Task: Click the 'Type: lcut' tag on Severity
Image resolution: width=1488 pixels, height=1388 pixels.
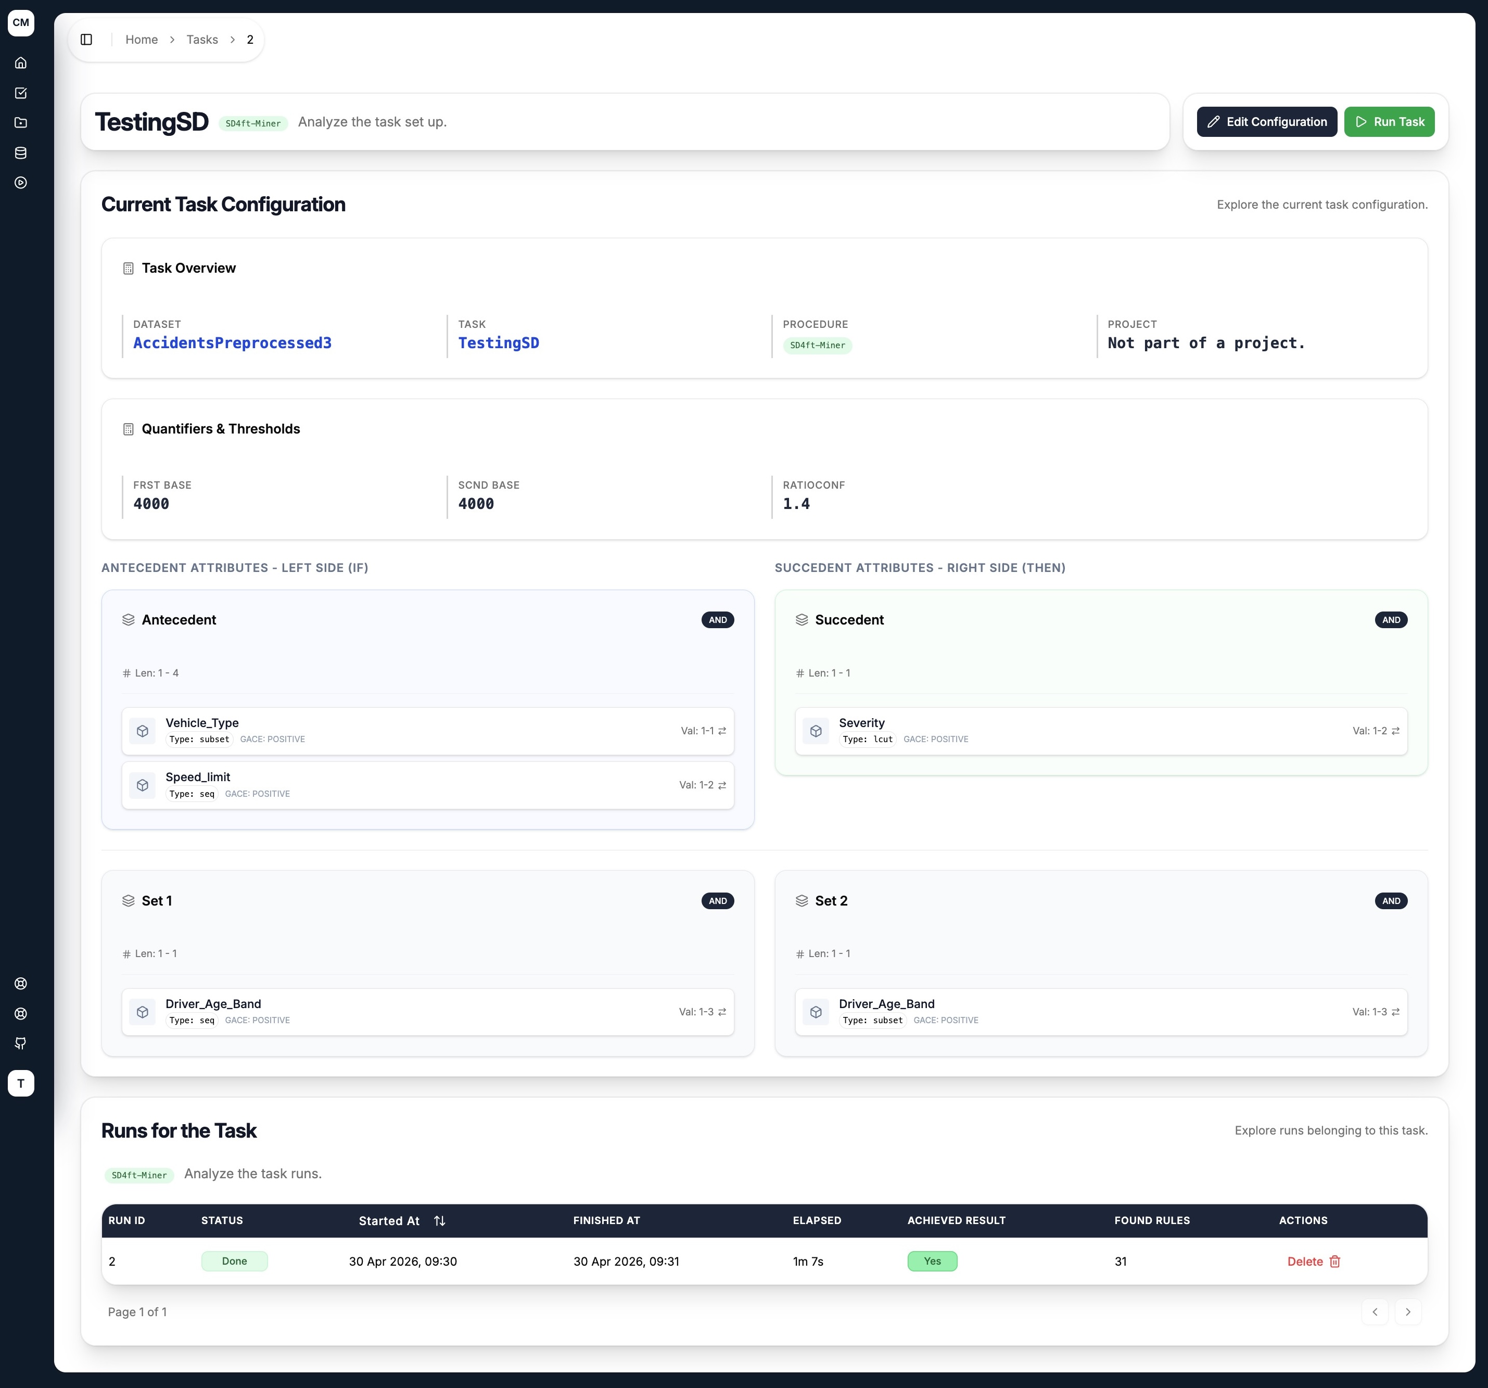Action: [x=867, y=740]
